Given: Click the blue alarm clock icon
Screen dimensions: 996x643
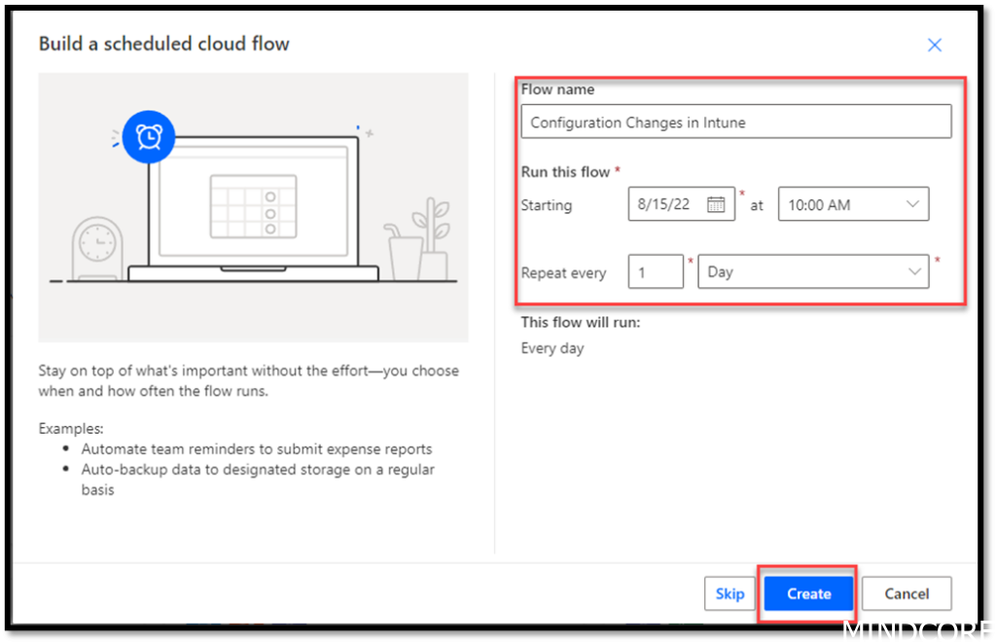Looking at the screenshot, I should point(147,137).
